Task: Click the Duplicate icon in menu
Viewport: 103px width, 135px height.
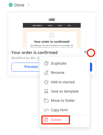Action: (x=46, y=63)
